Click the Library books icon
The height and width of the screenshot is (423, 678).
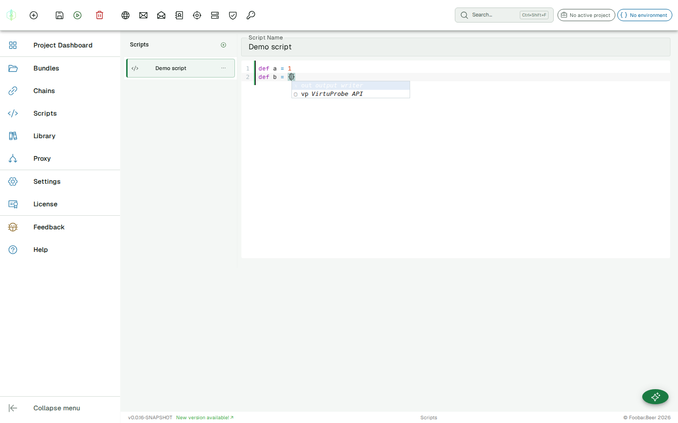[13, 136]
